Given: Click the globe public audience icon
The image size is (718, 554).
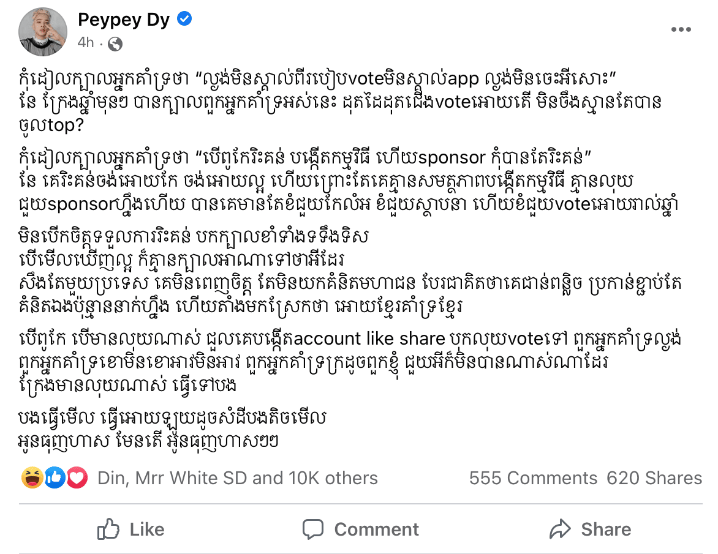Looking at the screenshot, I should [x=115, y=43].
